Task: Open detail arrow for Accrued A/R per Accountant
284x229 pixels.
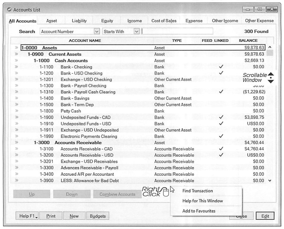Action: pyautogui.click(x=16, y=174)
